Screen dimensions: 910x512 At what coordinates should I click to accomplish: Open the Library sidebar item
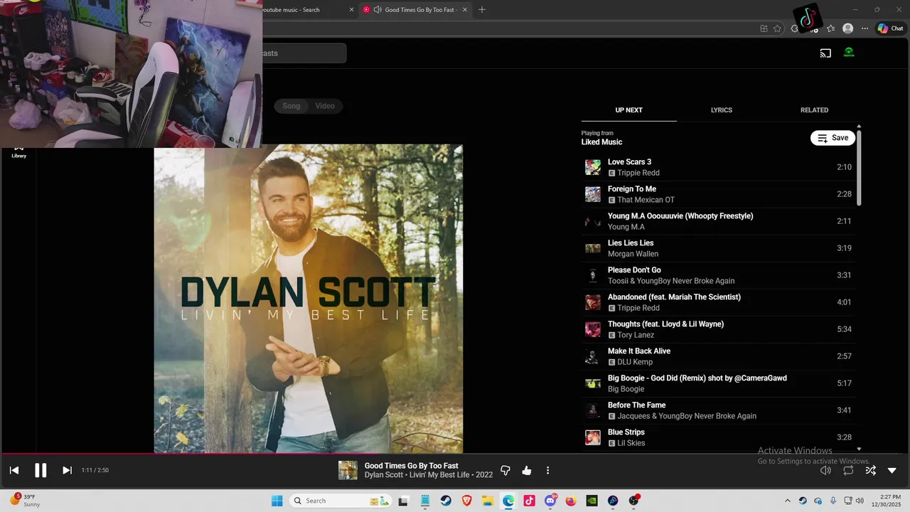pos(19,151)
